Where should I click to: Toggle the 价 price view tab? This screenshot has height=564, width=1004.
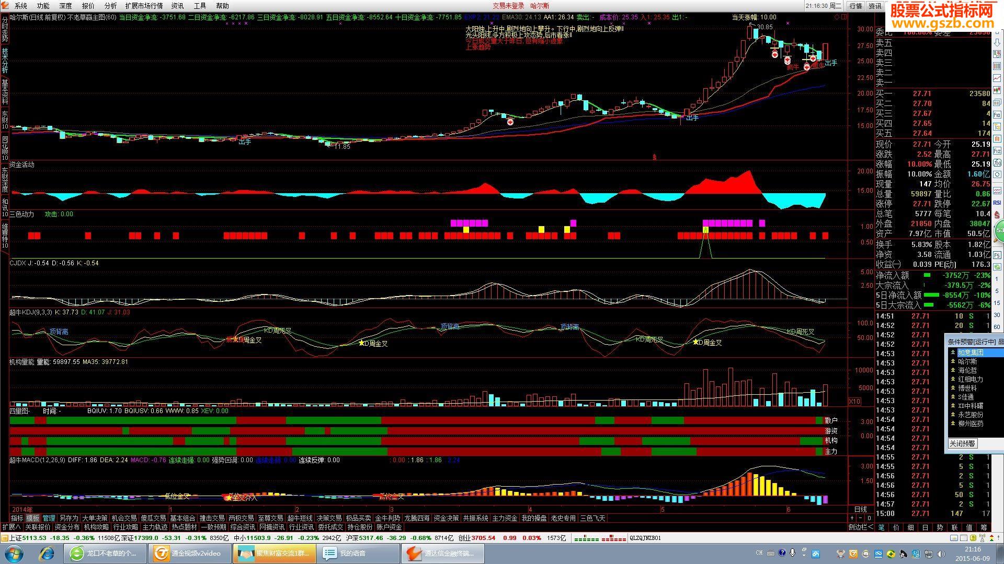[896, 527]
